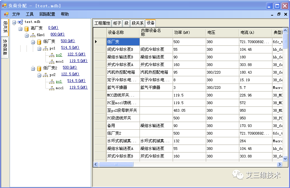Click the horizontal scrollbar thumb
The width and height of the screenshot is (290, 188).
click(116, 164)
